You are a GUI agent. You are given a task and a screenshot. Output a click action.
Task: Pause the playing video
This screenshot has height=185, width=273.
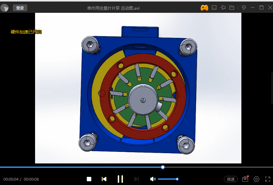120,179
